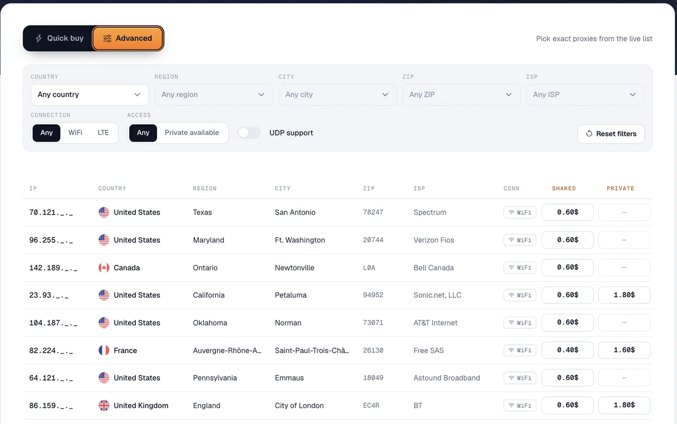Click the US flag in the Norman row
677x424 pixels.
(x=104, y=322)
